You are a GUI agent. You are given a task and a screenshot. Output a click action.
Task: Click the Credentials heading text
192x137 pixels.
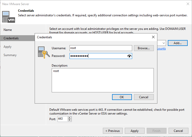[x=26, y=11]
